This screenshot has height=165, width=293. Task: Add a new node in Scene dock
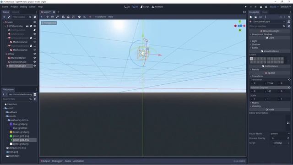coord(4,17)
